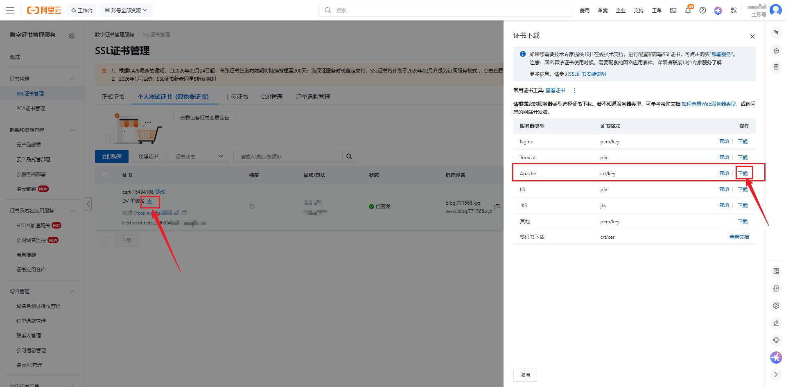
Task: Click the certificate download arrow icon
Action: (150, 201)
